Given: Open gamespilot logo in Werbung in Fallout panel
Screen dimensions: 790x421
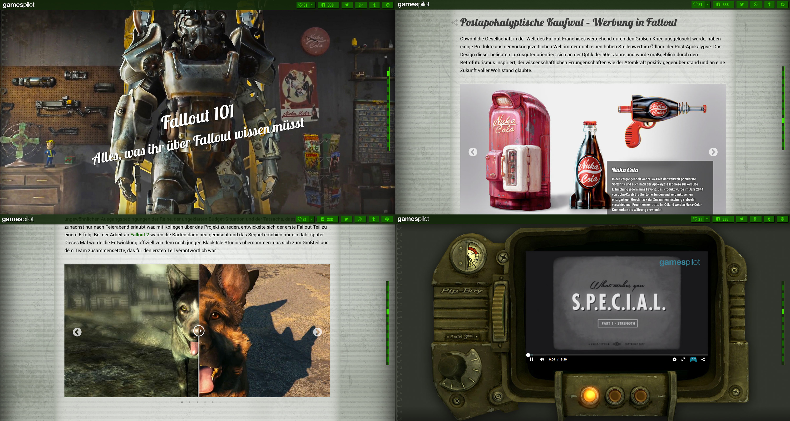Looking at the screenshot, I should [413, 4].
